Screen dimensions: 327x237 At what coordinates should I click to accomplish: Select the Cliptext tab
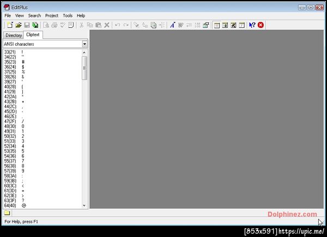pyautogui.click(x=33, y=35)
